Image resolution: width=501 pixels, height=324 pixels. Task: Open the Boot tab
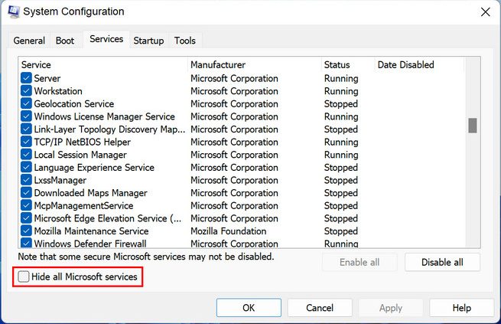(x=65, y=41)
